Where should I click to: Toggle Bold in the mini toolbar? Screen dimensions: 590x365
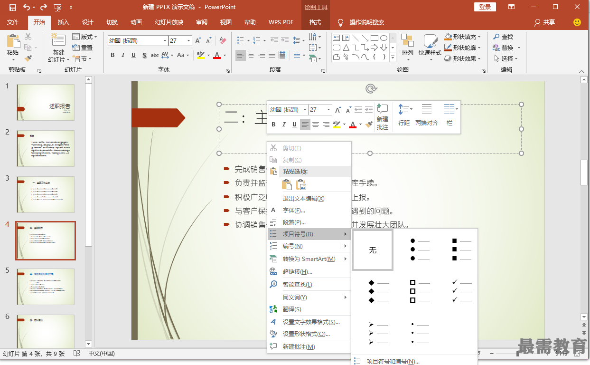[273, 125]
